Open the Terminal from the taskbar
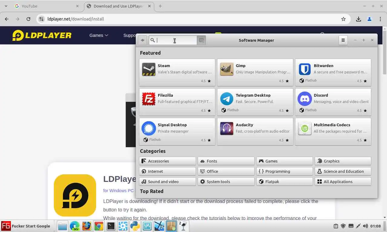The height and width of the screenshot is (232, 387). coord(111,226)
